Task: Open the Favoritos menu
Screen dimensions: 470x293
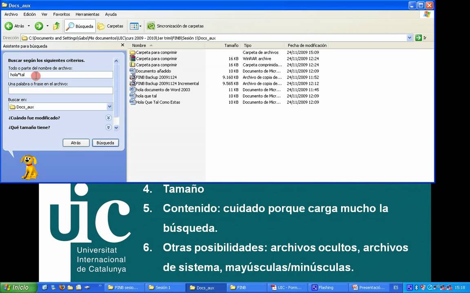Action: coord(62,14)
